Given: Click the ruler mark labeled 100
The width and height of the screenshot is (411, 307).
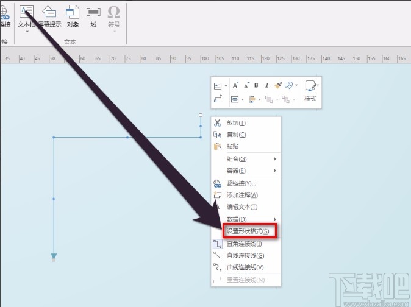Looking at the screenshot, I should pos(205,58).
